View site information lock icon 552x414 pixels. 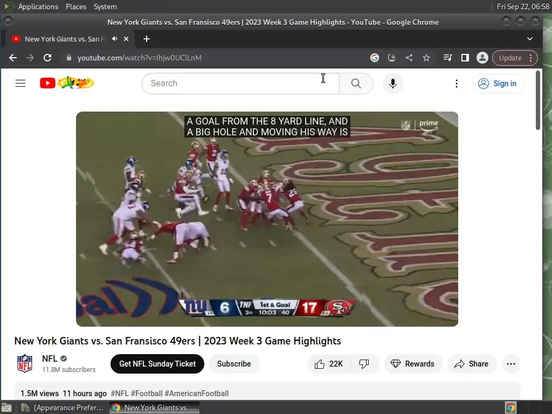point(69,58)
